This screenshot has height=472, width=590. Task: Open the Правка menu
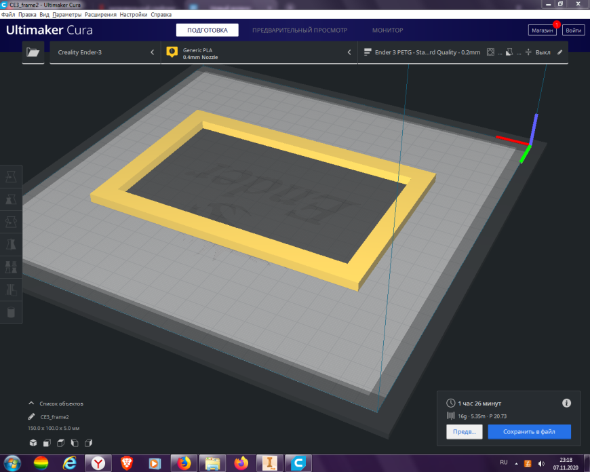[27, 15]
